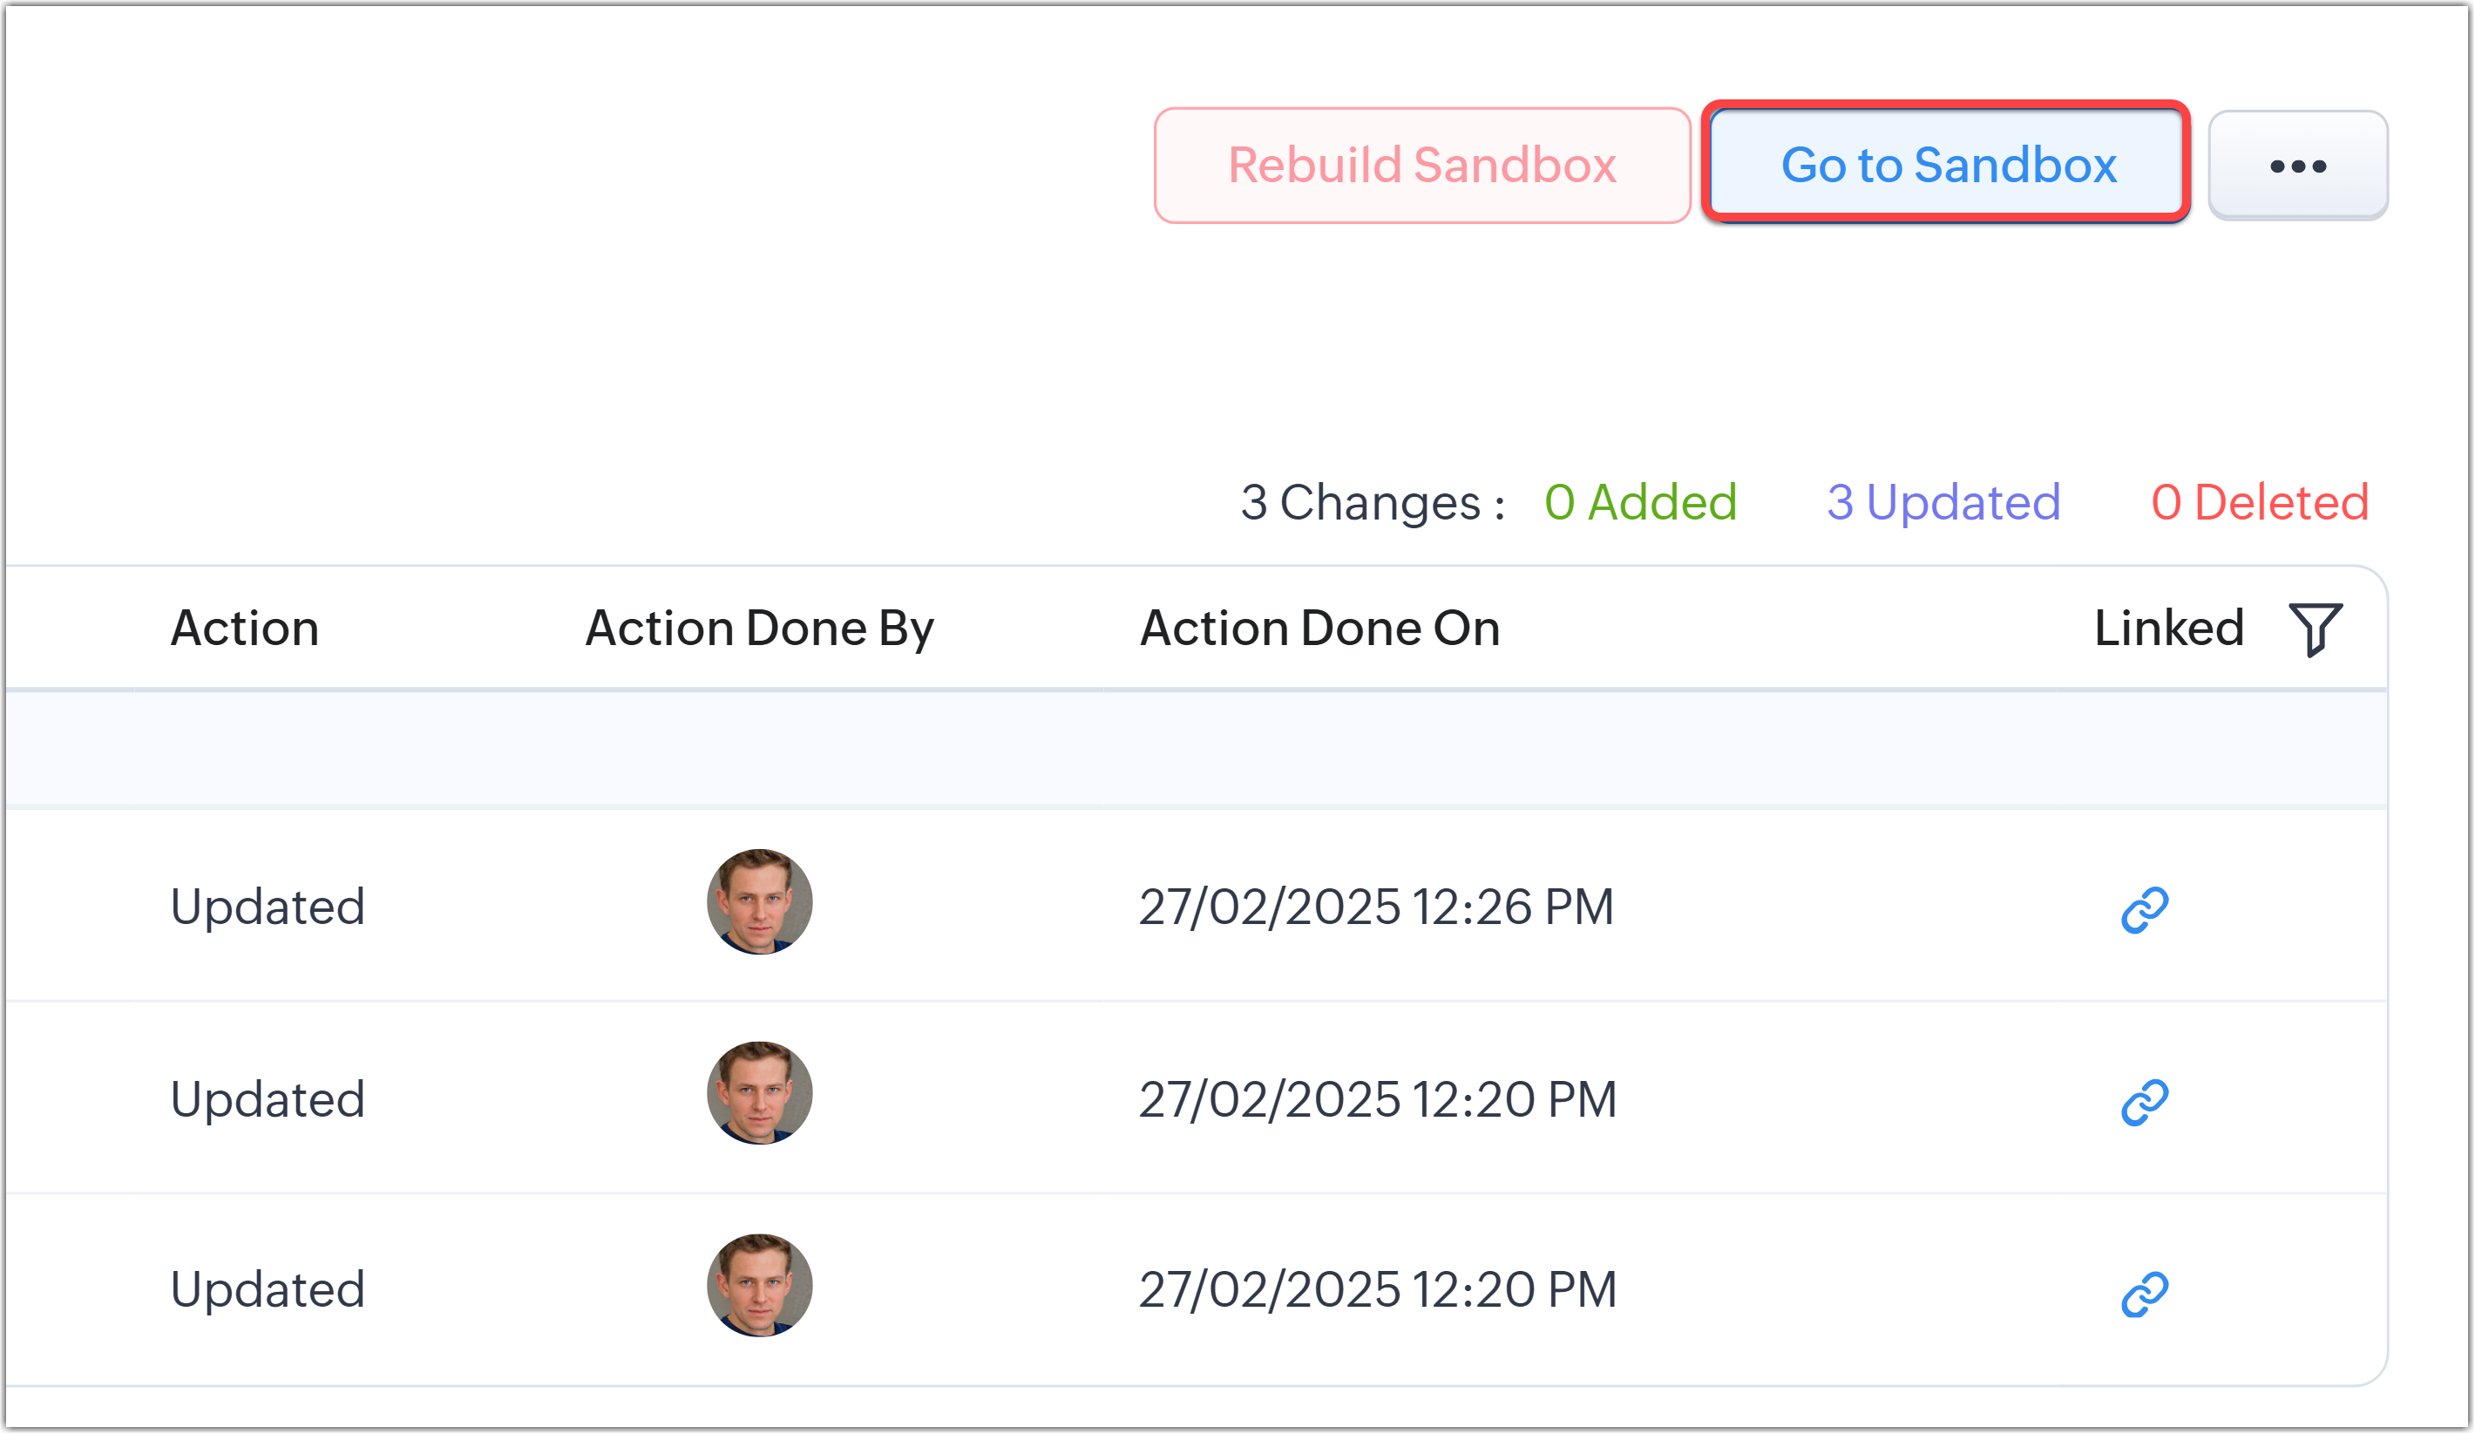
Task: Click the Action Done On column header
Action: point(1319,629)
